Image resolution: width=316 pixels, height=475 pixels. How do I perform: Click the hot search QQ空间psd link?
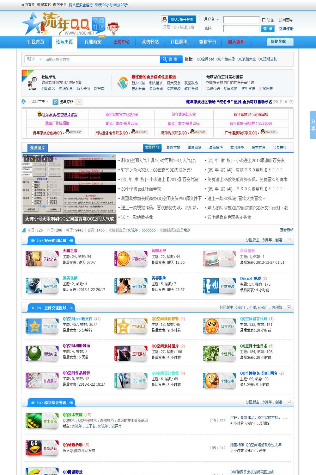pyautogui.click(x=205, y=59)
